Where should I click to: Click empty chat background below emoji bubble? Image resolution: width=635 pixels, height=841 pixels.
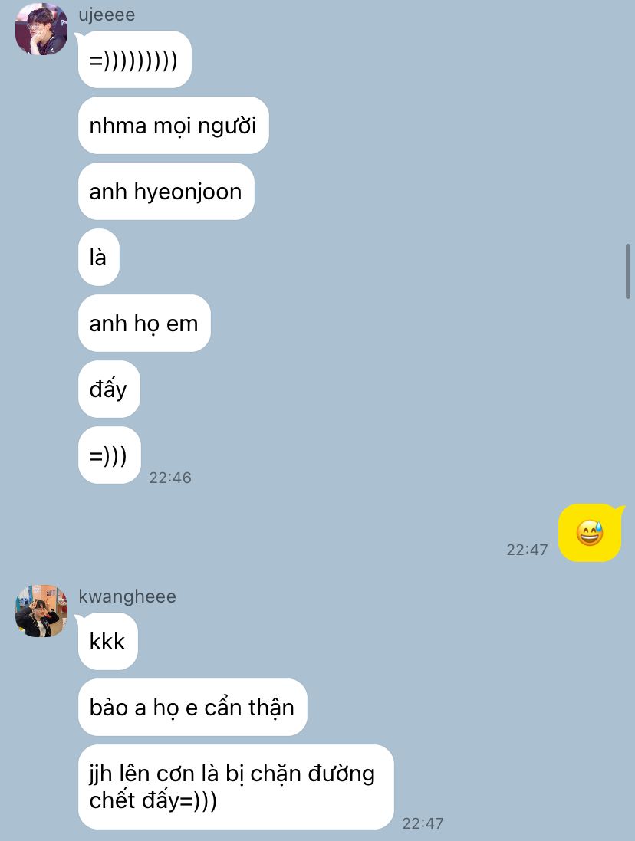tap(429, 644)
